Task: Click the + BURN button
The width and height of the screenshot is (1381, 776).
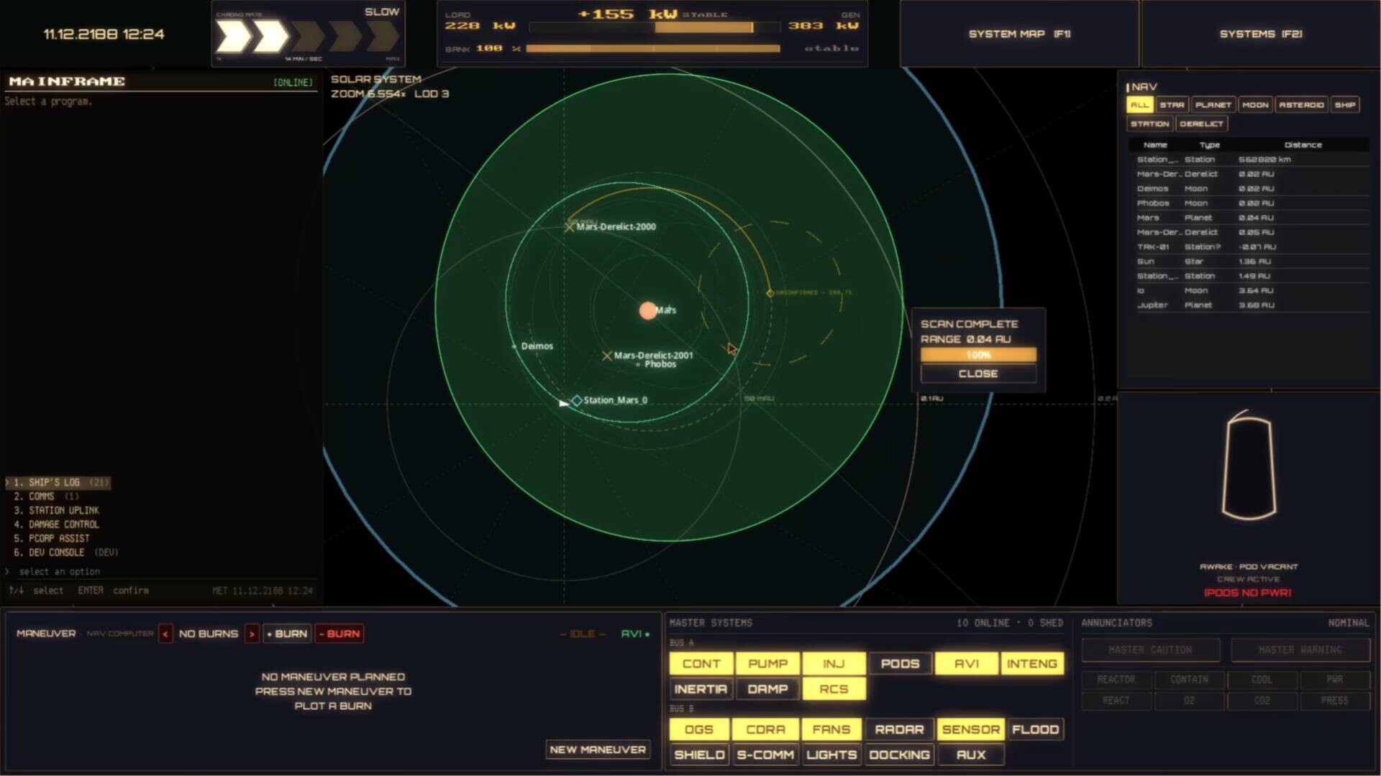Action: (x=287, y=634)
